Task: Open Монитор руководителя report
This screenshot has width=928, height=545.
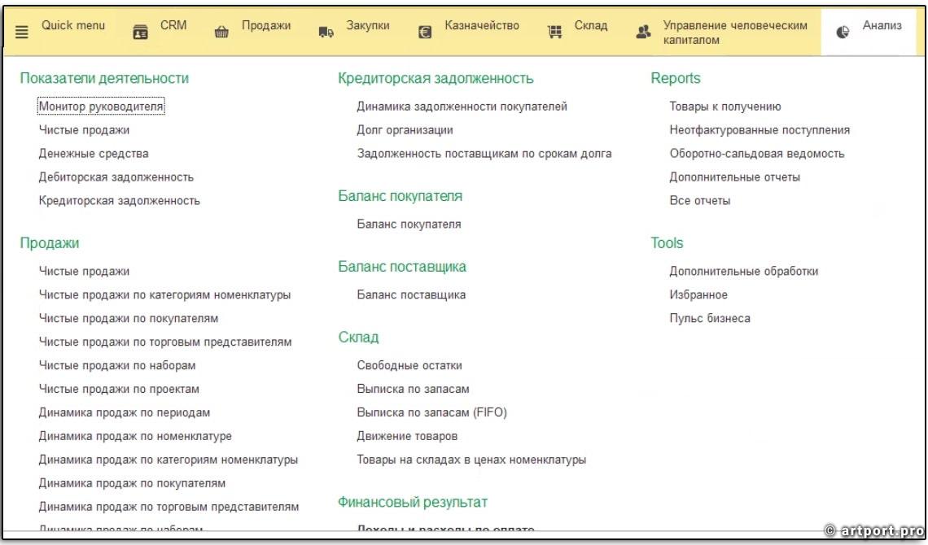Action: tap(101, 107)
